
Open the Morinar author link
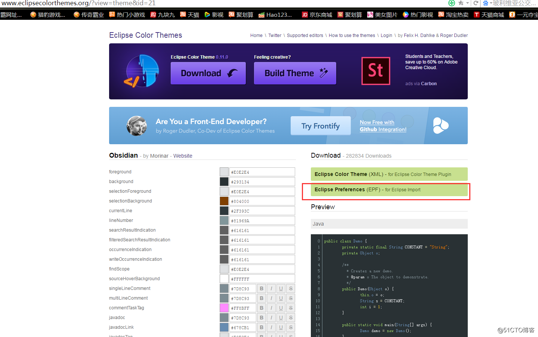pyautogui.click(x=159, y=156)
